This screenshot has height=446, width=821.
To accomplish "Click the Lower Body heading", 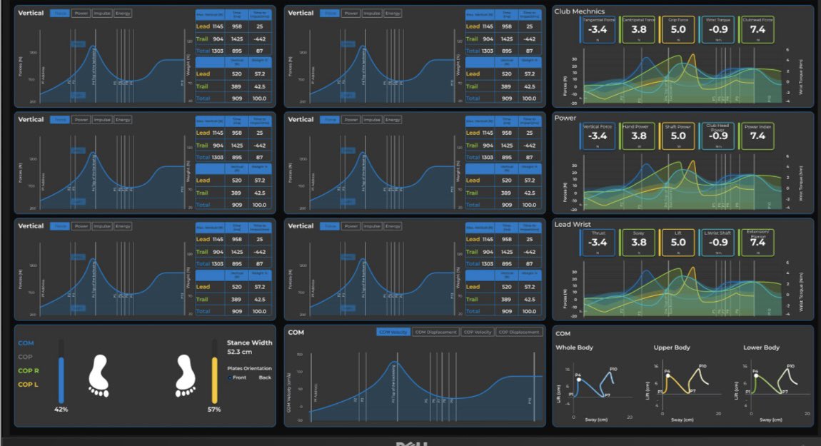I will click(761, 348).
